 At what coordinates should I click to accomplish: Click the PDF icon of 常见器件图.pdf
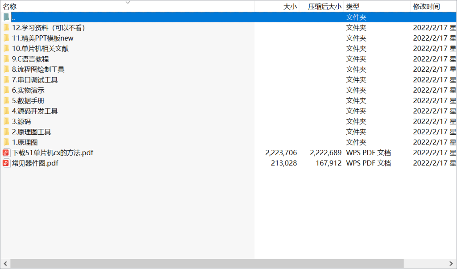pyautogui.click(x=6, y=163)
